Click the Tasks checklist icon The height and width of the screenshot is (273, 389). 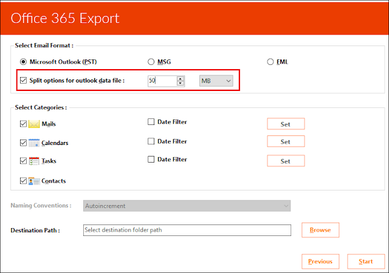34,161
